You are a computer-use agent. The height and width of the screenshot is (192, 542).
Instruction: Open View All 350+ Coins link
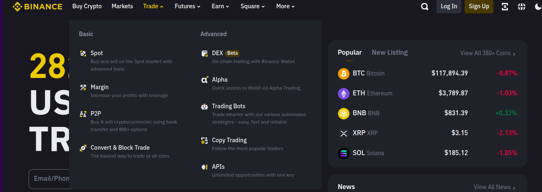488,53
